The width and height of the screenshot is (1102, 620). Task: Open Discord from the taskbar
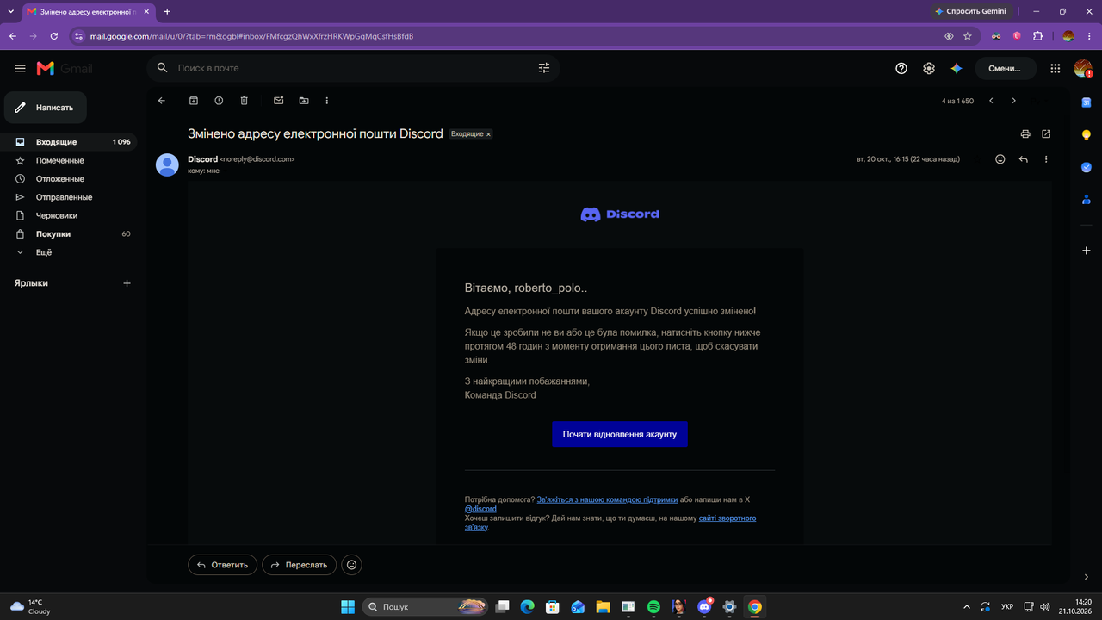704,607
